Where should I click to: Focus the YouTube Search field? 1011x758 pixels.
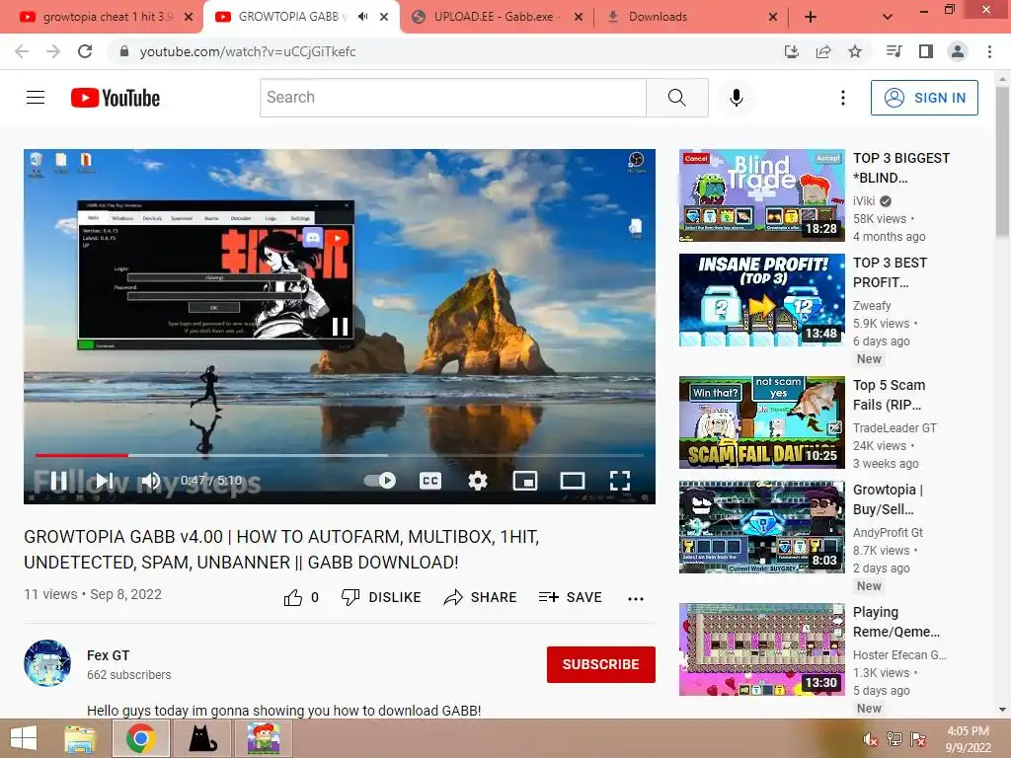coord(452,98)
